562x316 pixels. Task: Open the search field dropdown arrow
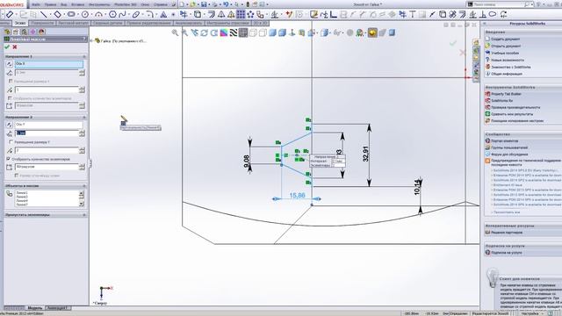533,4
